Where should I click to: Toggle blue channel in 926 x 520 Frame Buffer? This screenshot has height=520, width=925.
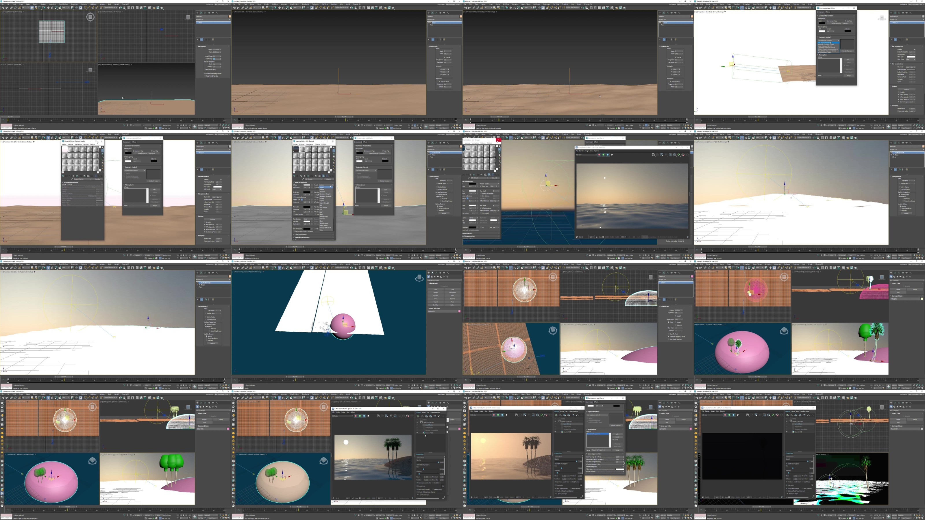[x=608, y=155]
